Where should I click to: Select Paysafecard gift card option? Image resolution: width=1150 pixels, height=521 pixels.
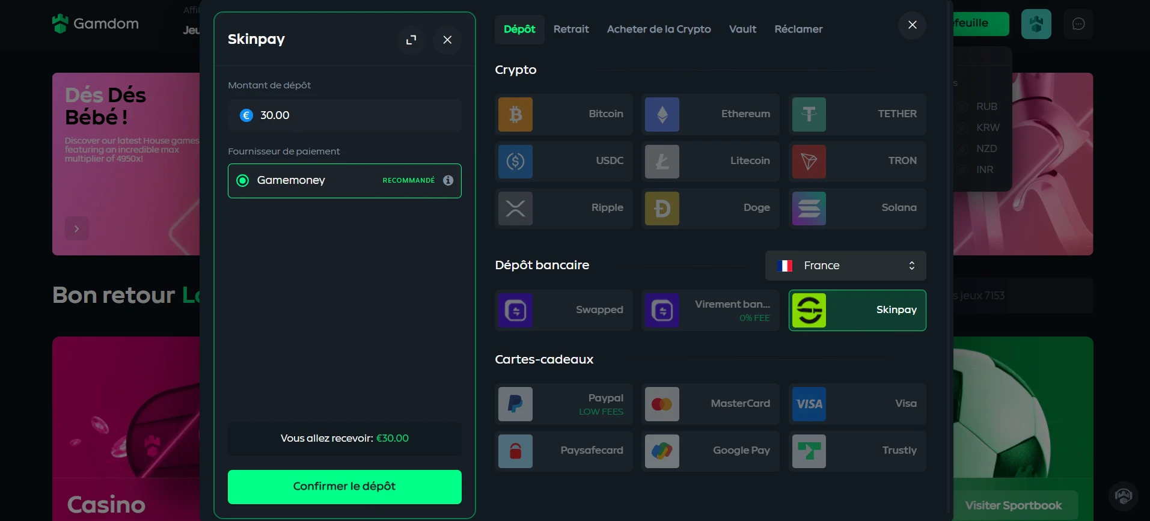tap(564, 451)
